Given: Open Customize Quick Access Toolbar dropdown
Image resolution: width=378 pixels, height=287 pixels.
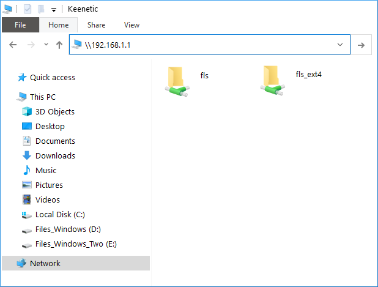Looking at the screenshot, I should (54, 10).
